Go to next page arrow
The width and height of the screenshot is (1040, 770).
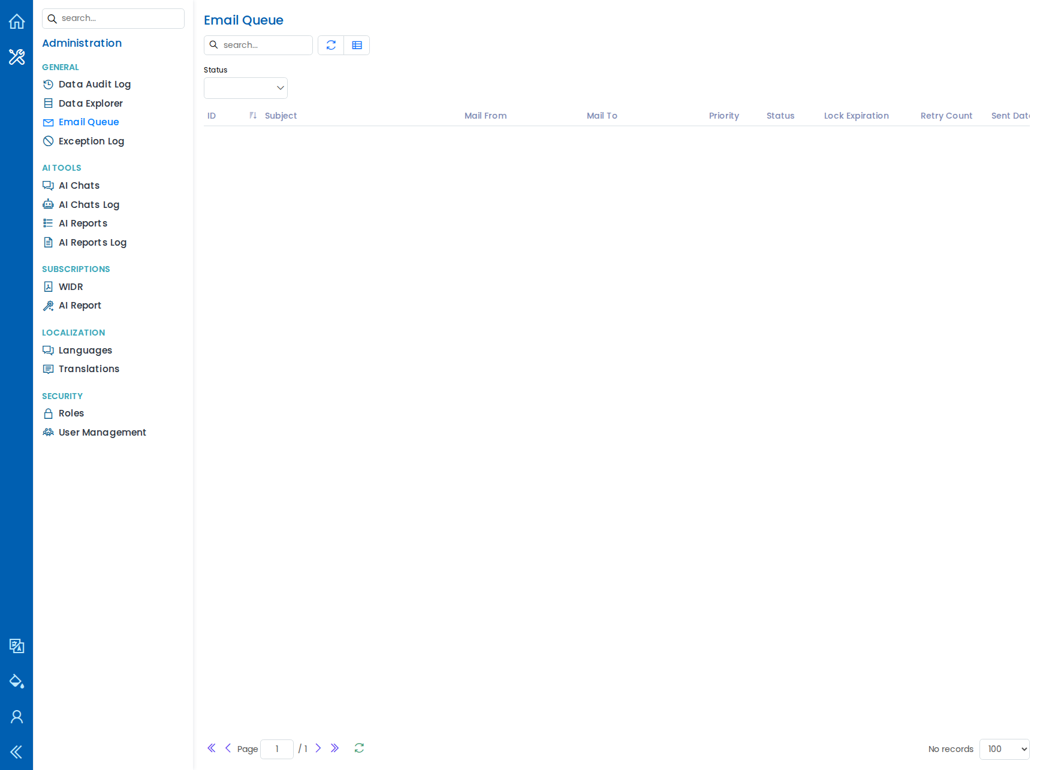click(318, 748)
